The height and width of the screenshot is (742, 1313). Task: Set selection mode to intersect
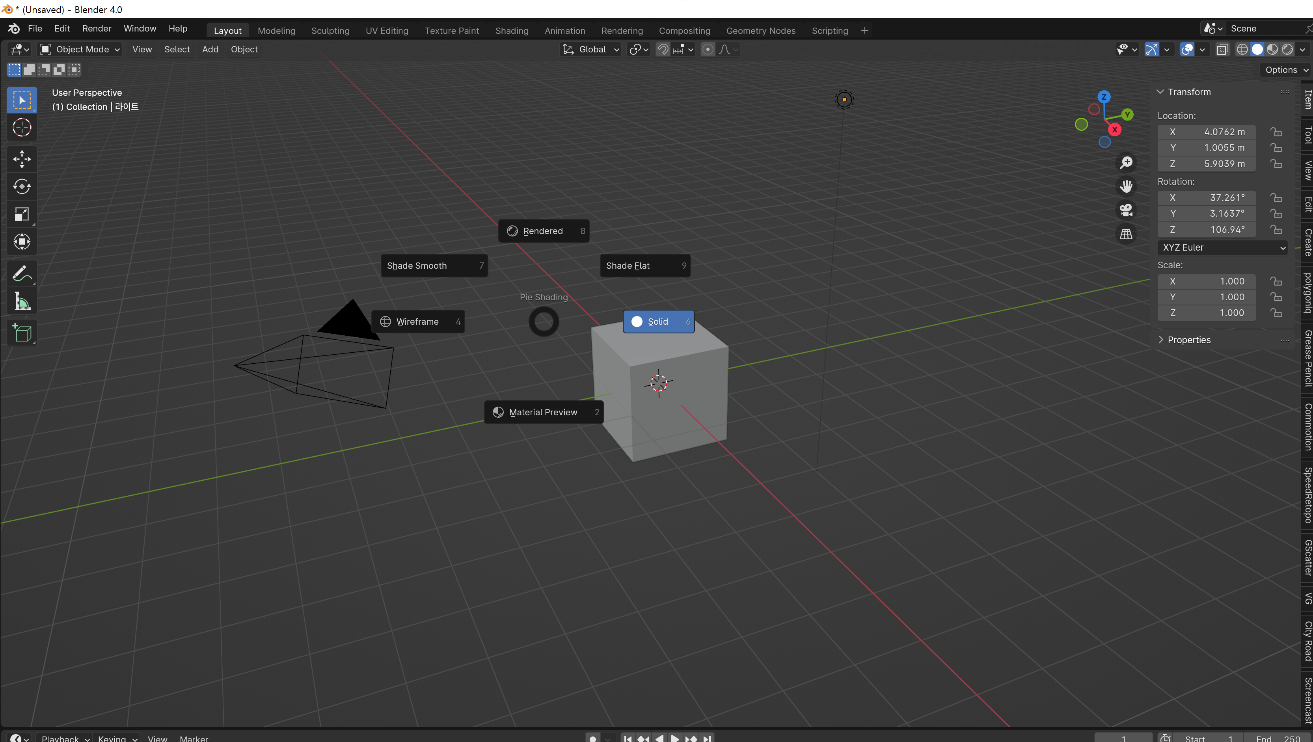pos(74,70)
